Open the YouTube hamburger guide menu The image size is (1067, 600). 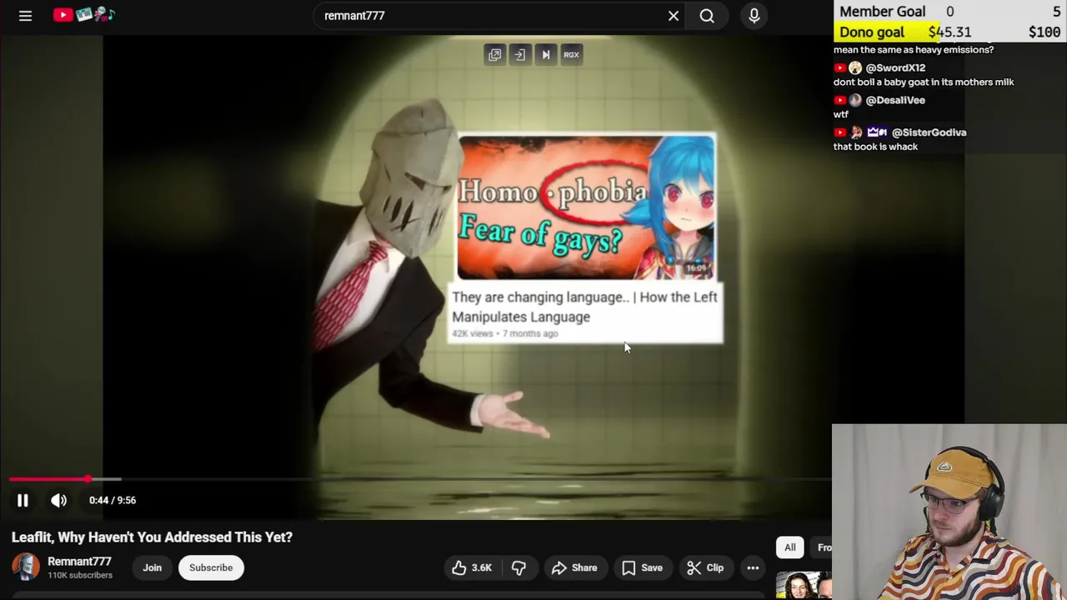click(25, 16)
